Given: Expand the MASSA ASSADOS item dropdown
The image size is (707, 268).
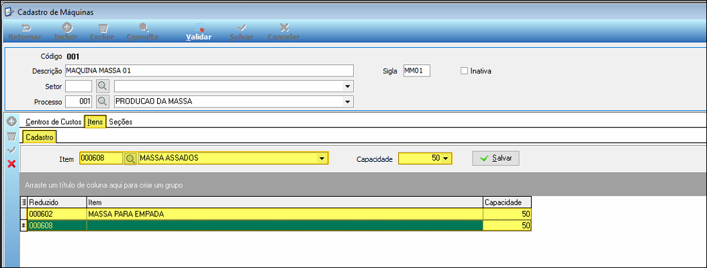Looking at the screenshot, I should click(x=322, y=159).
